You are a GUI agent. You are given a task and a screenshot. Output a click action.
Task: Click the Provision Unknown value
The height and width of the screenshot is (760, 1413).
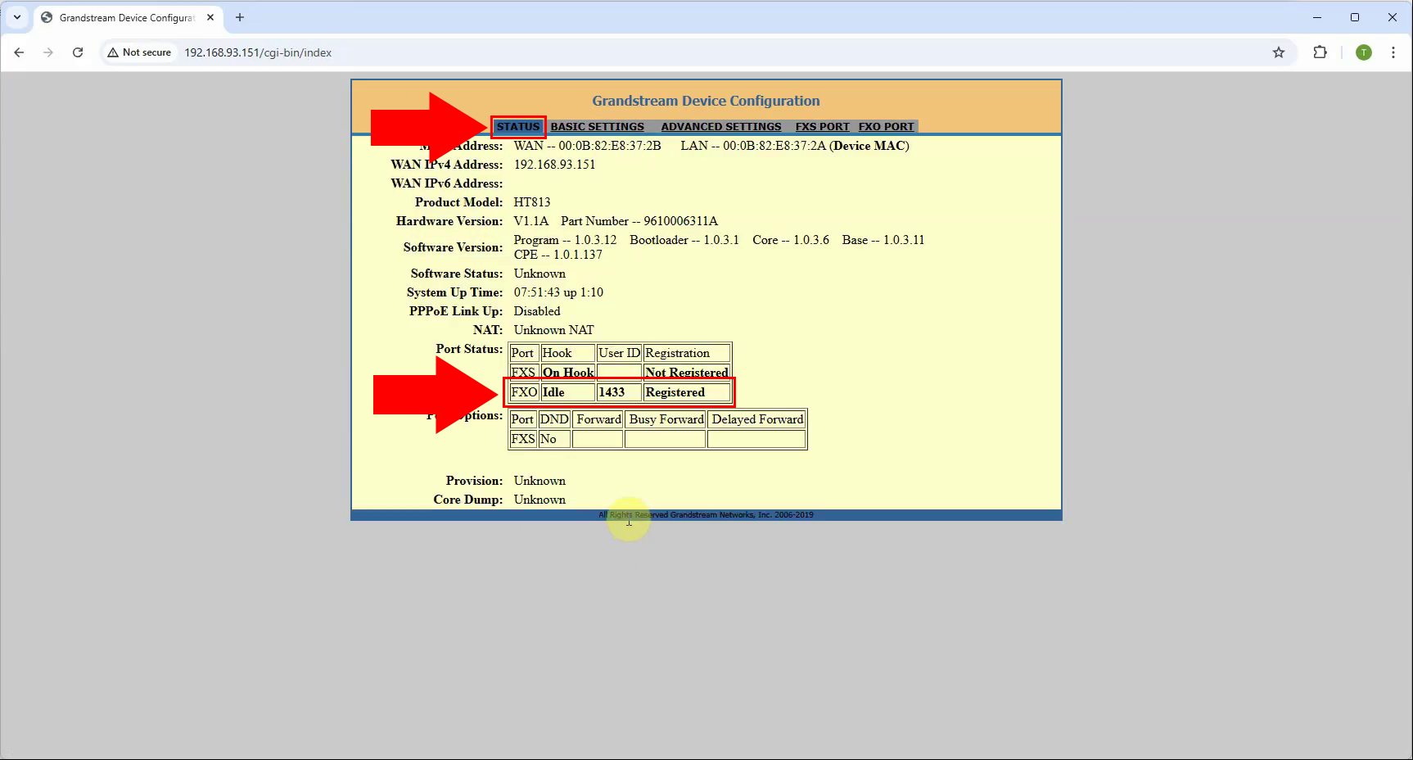pyautogui.click(x=539, y=481)
